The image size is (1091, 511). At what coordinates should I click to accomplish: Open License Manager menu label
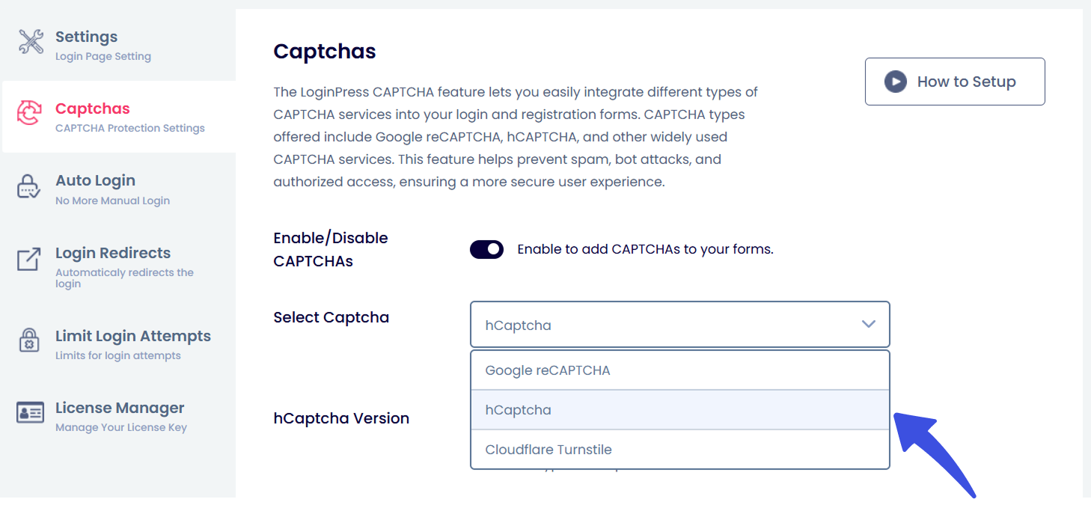pyautogui.click(x=120, y=408)
